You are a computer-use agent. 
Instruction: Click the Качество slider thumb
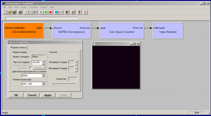tap(53, 84)
